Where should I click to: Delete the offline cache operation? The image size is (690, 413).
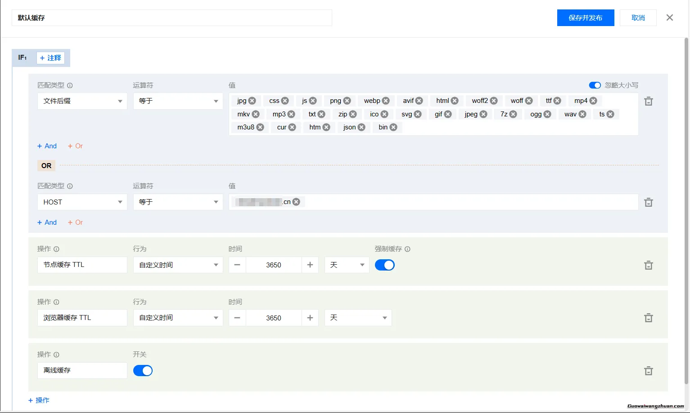[x=648, y=371]
